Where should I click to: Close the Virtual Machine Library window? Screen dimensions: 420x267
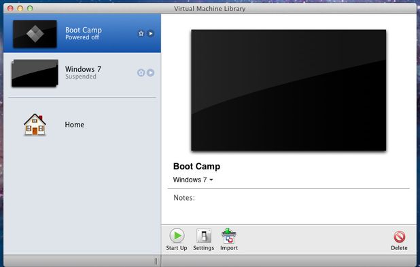click(10, 8)
